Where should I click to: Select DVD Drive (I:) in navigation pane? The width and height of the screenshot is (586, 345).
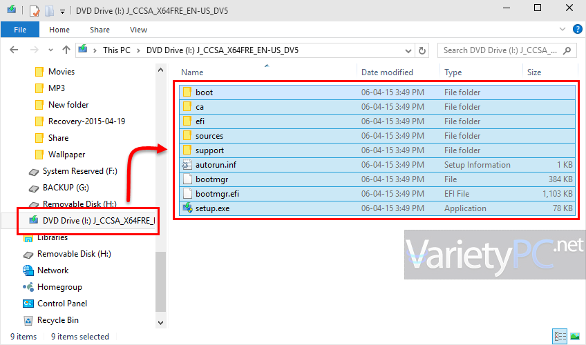click(x=98, y=221)
